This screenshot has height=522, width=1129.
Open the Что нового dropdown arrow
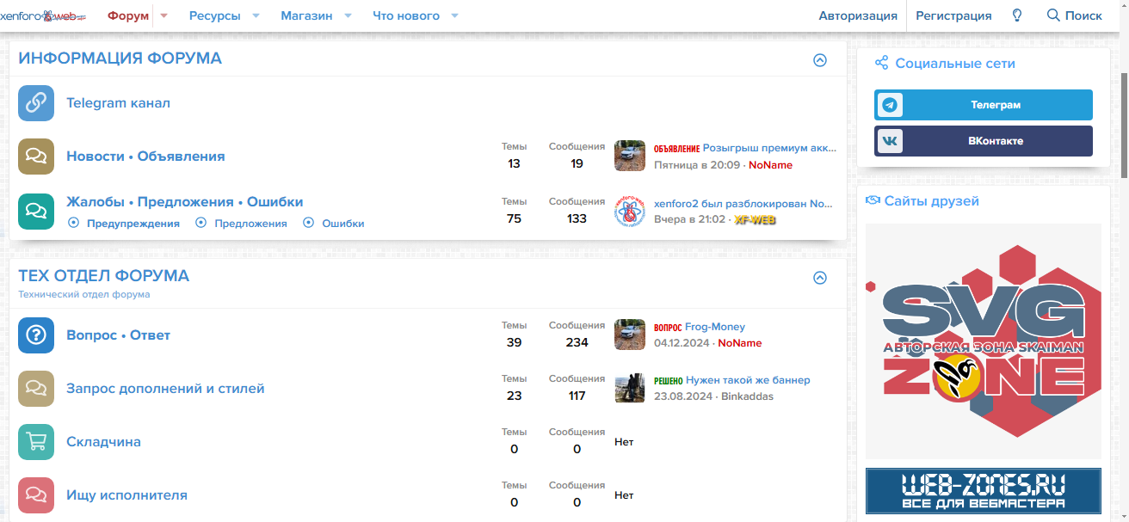(454, 15)
